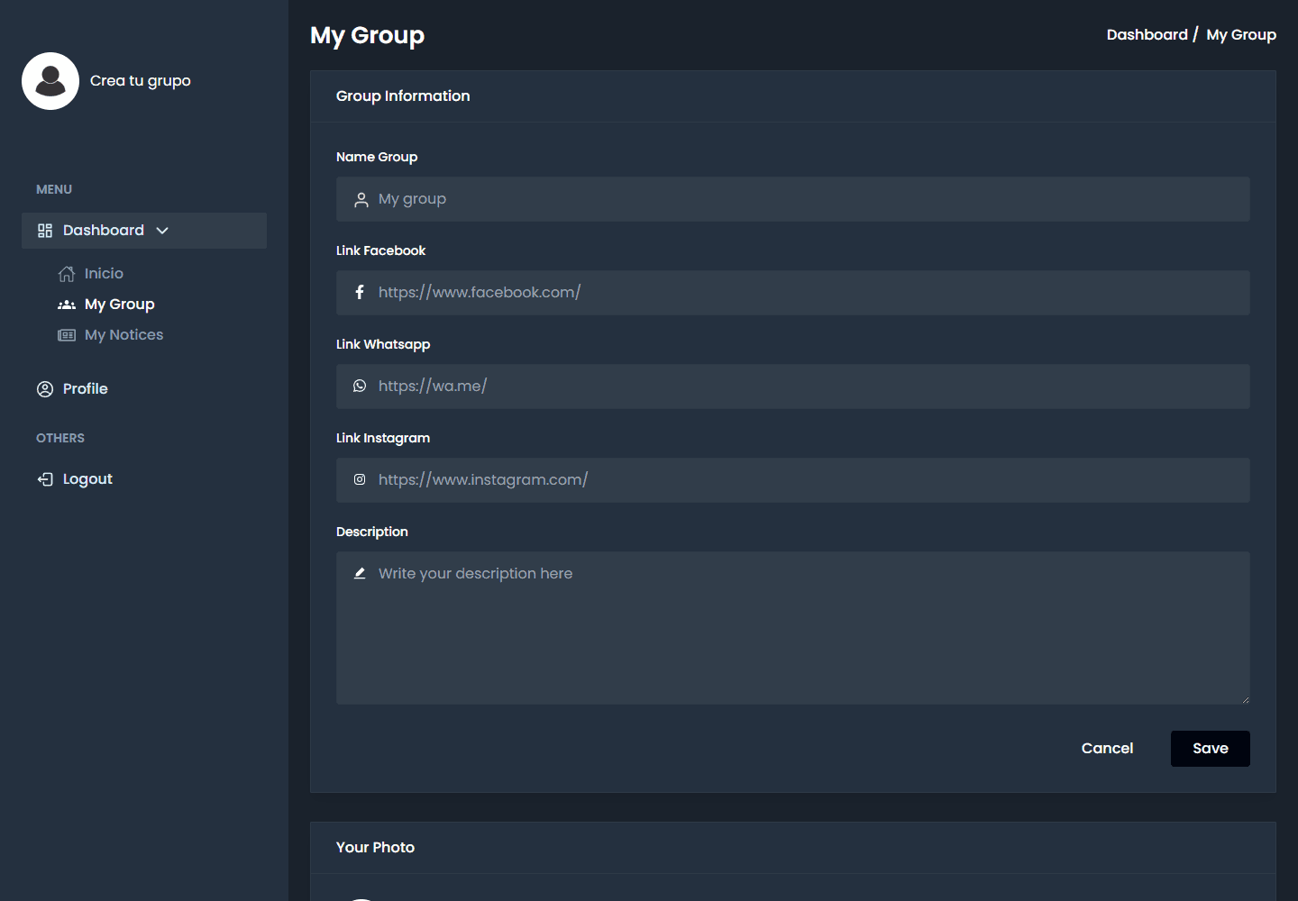Click inside the Description text area
Viewport: 1298px width, 901px height.
tap(793, 628)
